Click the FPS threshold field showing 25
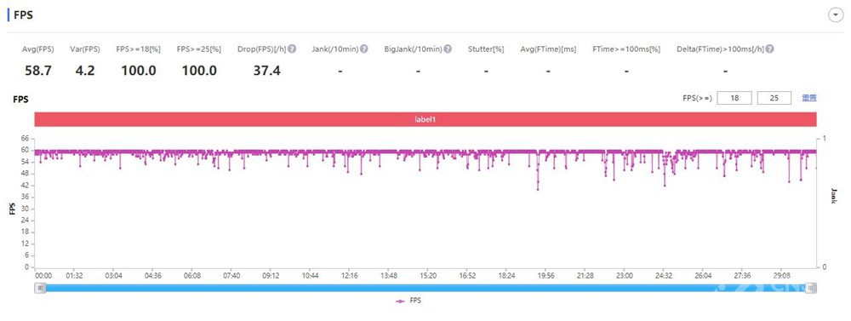This screenshot has height=321, width=851. click(774, 98)
